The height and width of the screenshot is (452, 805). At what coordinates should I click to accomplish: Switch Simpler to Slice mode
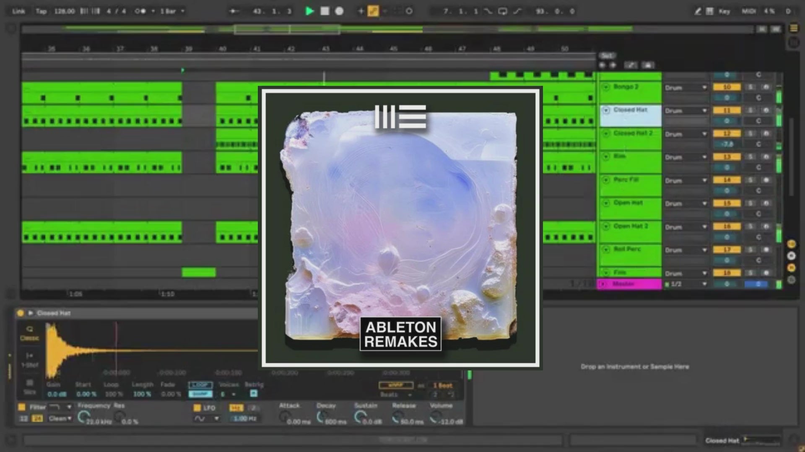[29, 387]
